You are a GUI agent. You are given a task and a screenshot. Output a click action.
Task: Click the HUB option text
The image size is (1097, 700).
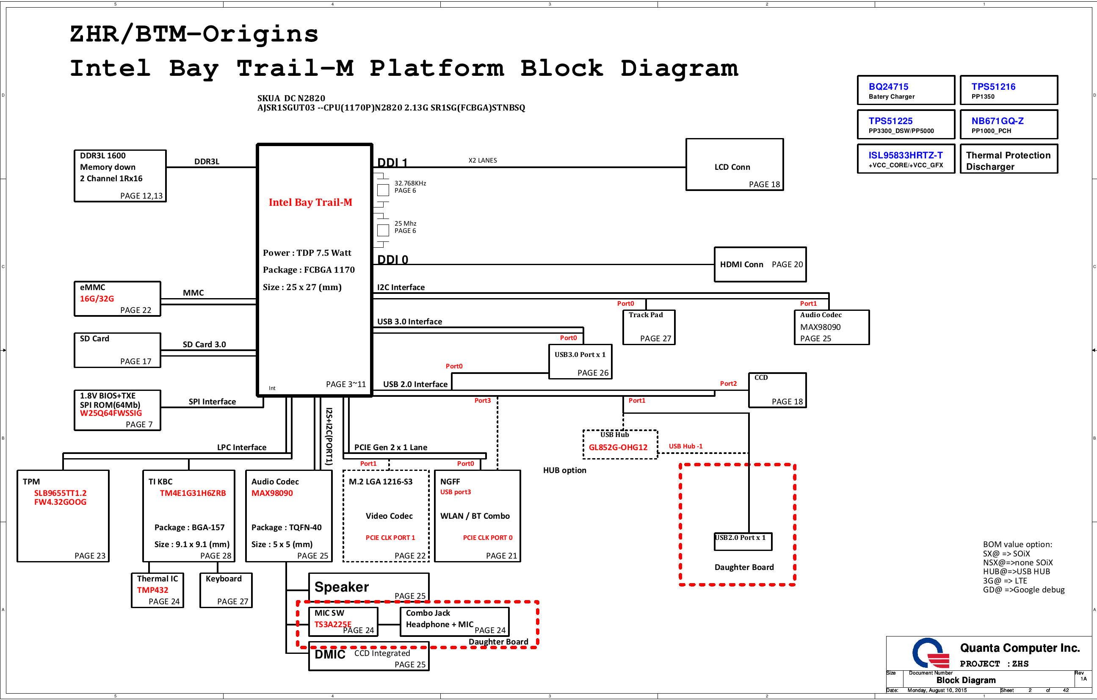point(564,470)
